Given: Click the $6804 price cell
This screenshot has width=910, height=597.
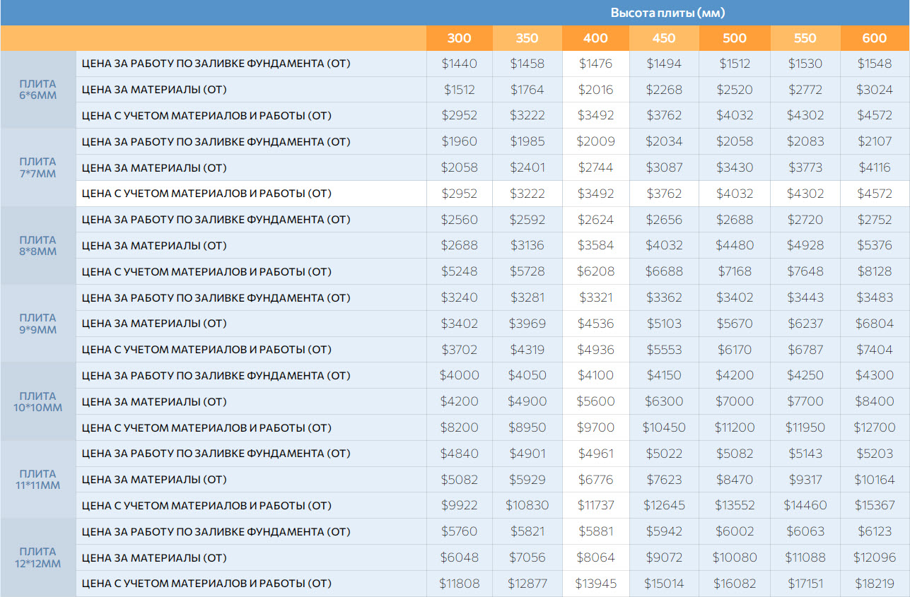Looking at the screenshot, I should (x=875, y=324).
